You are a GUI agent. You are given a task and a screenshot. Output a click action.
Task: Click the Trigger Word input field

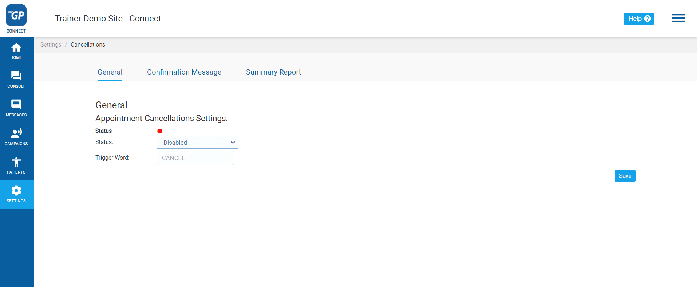195,158
